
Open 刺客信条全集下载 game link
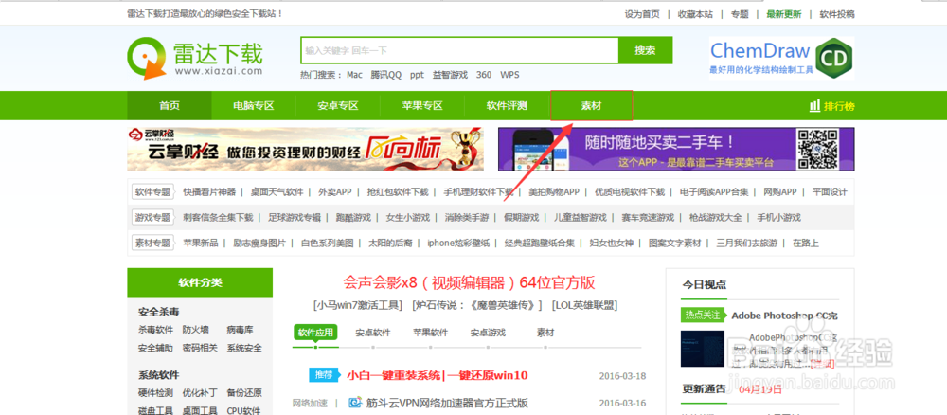pyautogui.click(x=218, y=218)
